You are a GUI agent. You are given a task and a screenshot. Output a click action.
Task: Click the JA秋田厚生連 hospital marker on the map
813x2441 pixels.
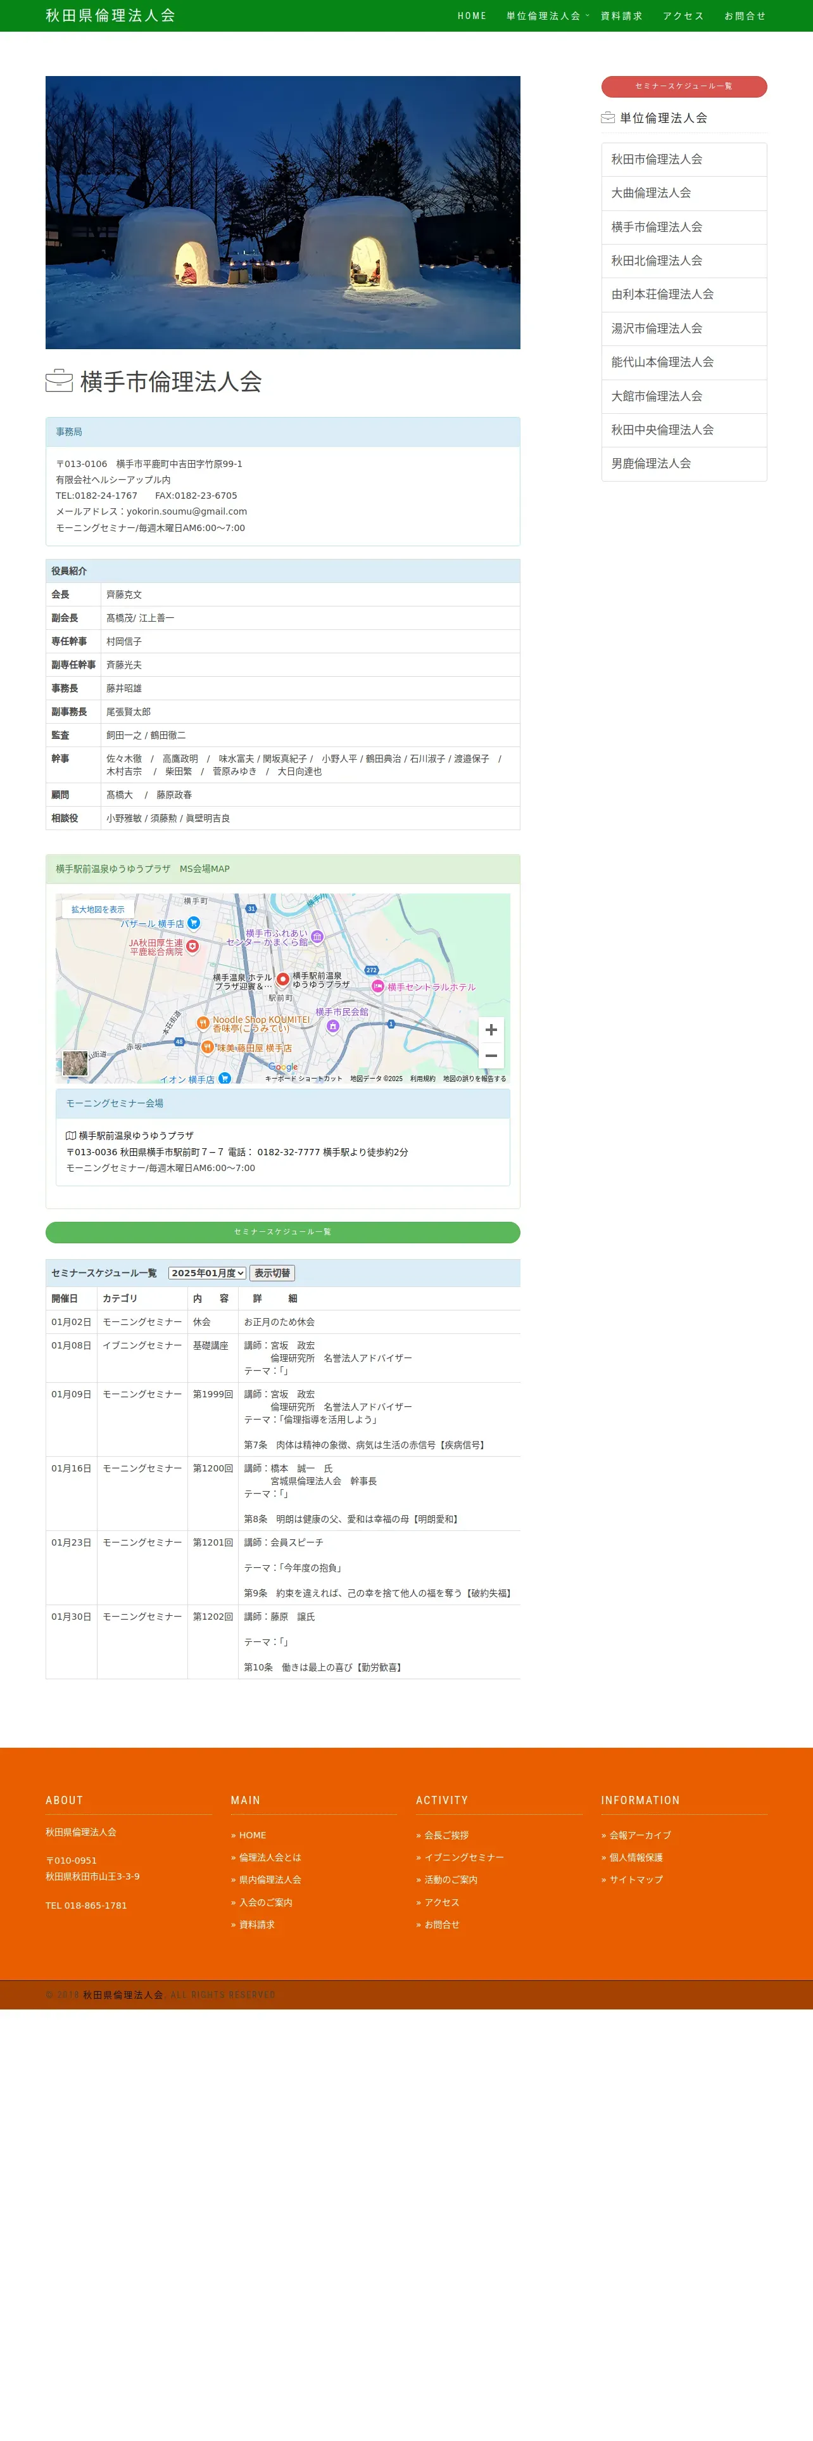(192, 945)
